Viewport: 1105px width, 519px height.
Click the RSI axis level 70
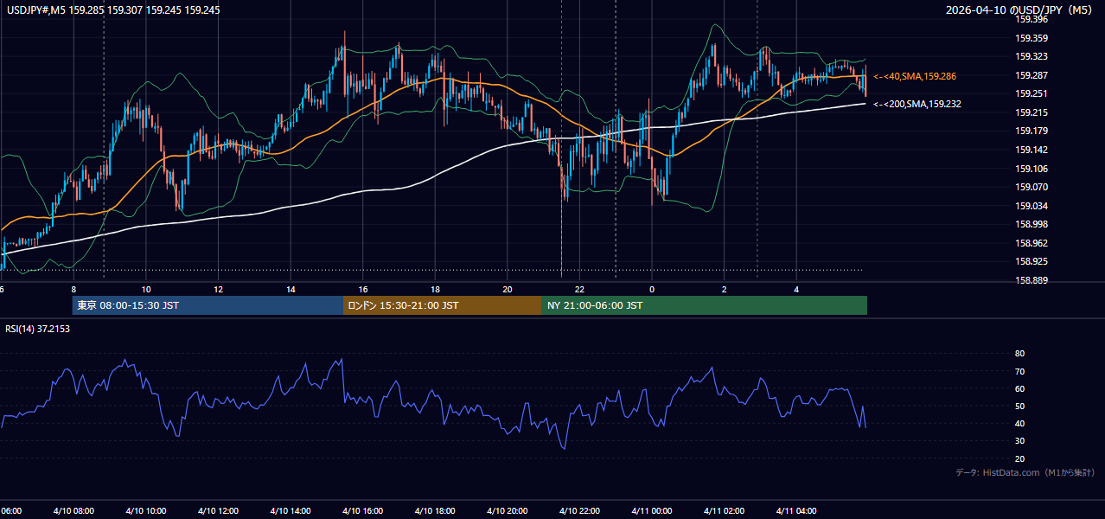click(1020, 371)
